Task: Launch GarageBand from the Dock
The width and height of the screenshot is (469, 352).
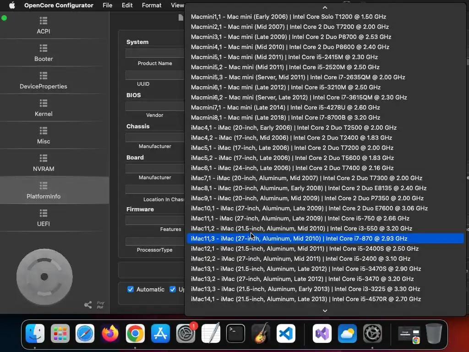Action: [x=261, y=333]
